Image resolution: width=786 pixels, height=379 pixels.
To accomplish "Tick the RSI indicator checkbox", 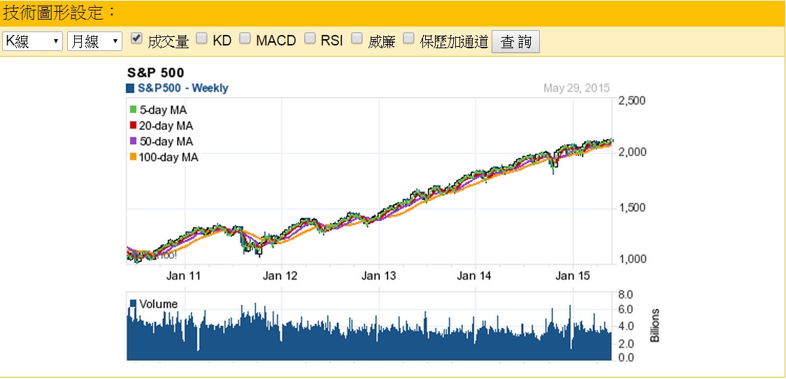I will [310, 38].
